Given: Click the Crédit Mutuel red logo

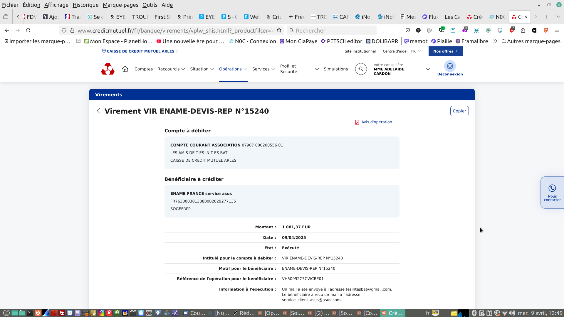Looking at the screenshot, I should pyautogui.click(x=108, y=69).
